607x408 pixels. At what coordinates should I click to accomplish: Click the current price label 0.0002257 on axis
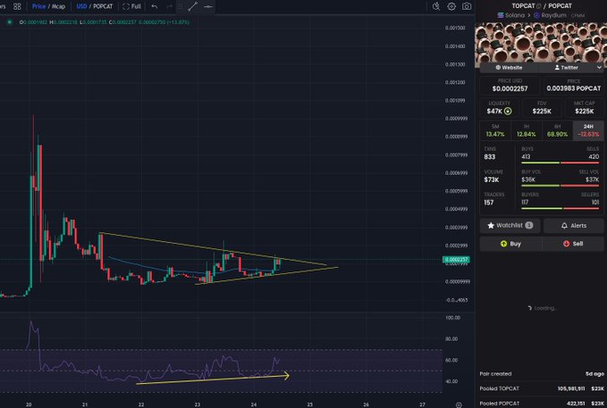456,260
